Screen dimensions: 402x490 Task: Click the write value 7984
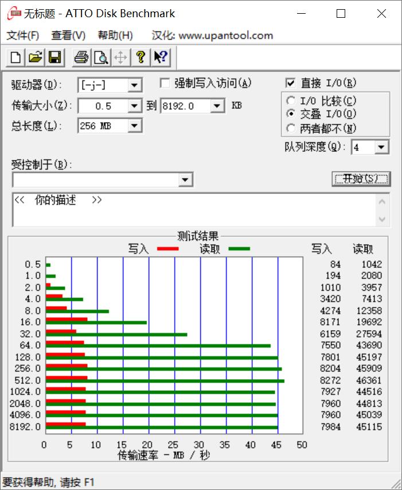point(330,426)
